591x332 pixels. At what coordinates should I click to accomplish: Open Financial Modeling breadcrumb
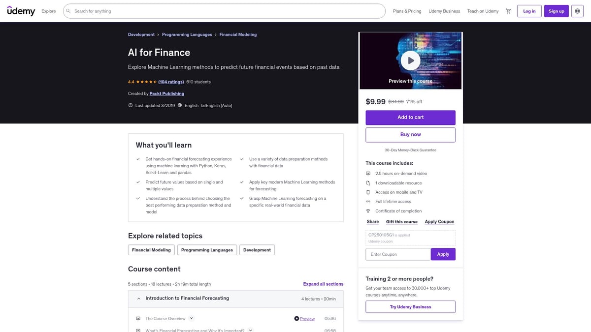pyautogui.click(x=238, y=35)
